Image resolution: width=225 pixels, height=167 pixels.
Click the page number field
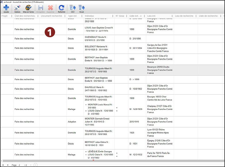pyautogui.click(x=20, y=165)
